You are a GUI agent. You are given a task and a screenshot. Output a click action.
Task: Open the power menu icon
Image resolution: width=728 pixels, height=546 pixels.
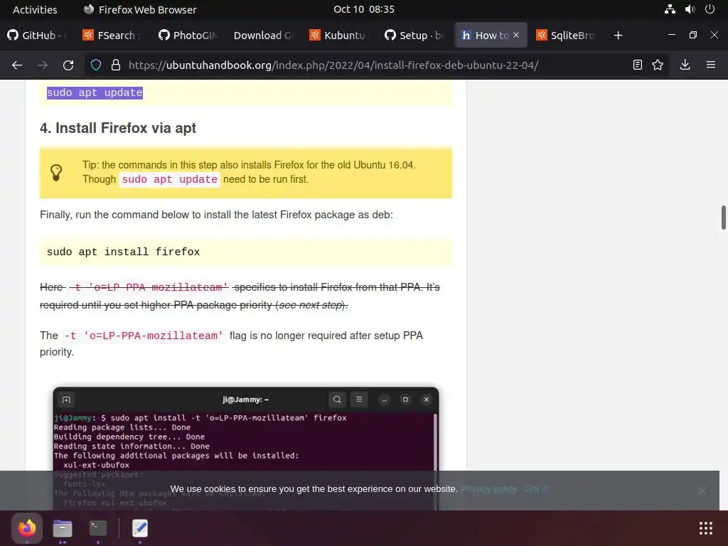710,9
